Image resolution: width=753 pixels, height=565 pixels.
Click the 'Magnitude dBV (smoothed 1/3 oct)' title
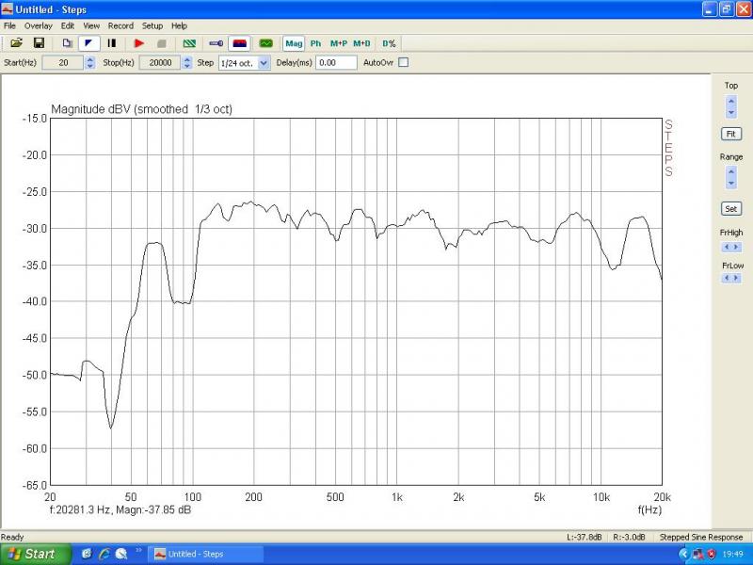[142, 109]
